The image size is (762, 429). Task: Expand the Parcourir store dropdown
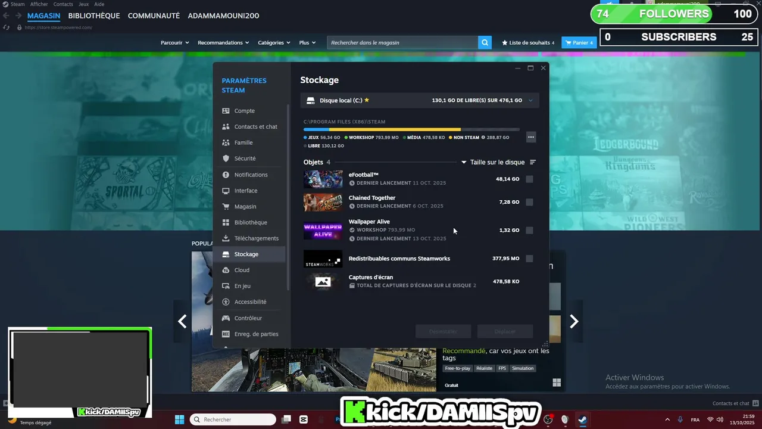coord(175,42)
